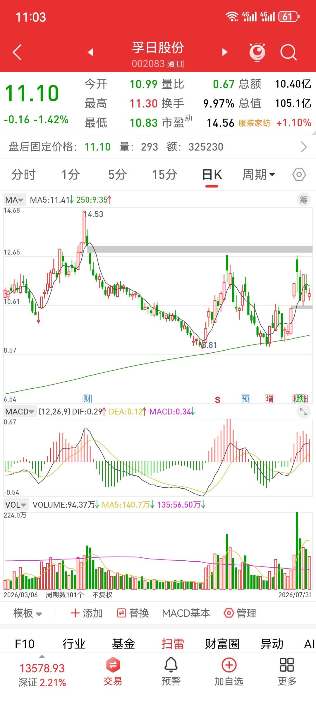Expand the 周期 period dropdown
The image size is (316, 703).
point(259,175)
